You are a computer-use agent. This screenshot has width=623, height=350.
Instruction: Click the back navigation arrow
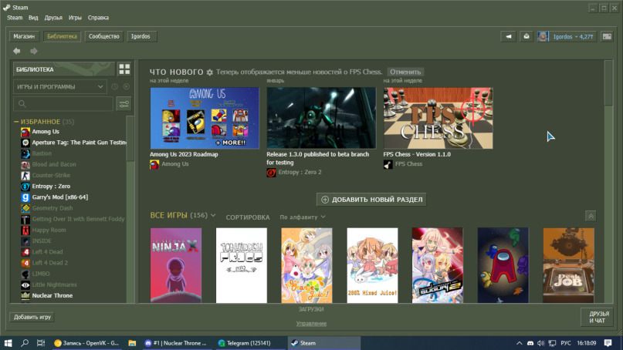(17, 51)
